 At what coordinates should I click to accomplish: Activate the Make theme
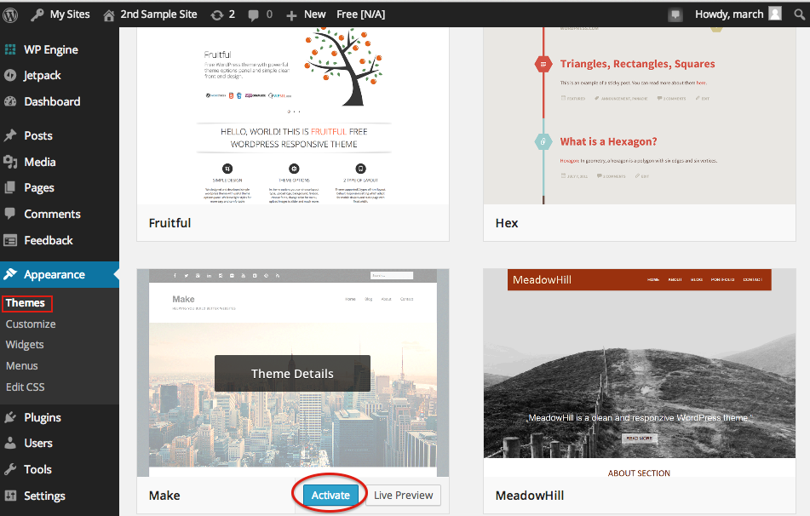(x=330, y=494)
